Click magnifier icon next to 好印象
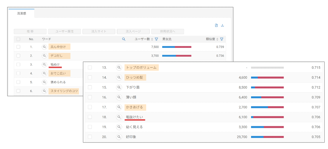This screenshot has height=149, width=328. tap(119, 137)
